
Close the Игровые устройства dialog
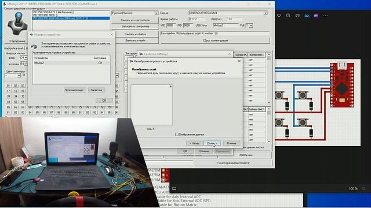112,35
